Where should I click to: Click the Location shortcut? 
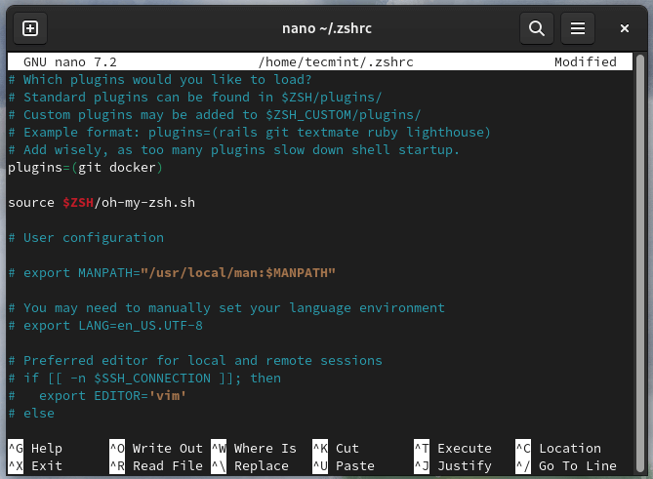[570, 449]
